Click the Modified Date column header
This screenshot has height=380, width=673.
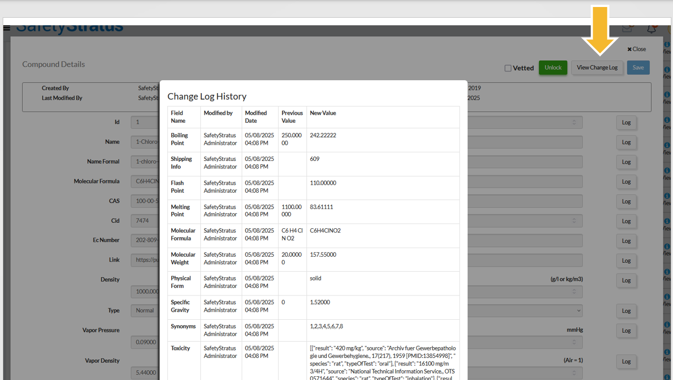click(x=256, y=117)
